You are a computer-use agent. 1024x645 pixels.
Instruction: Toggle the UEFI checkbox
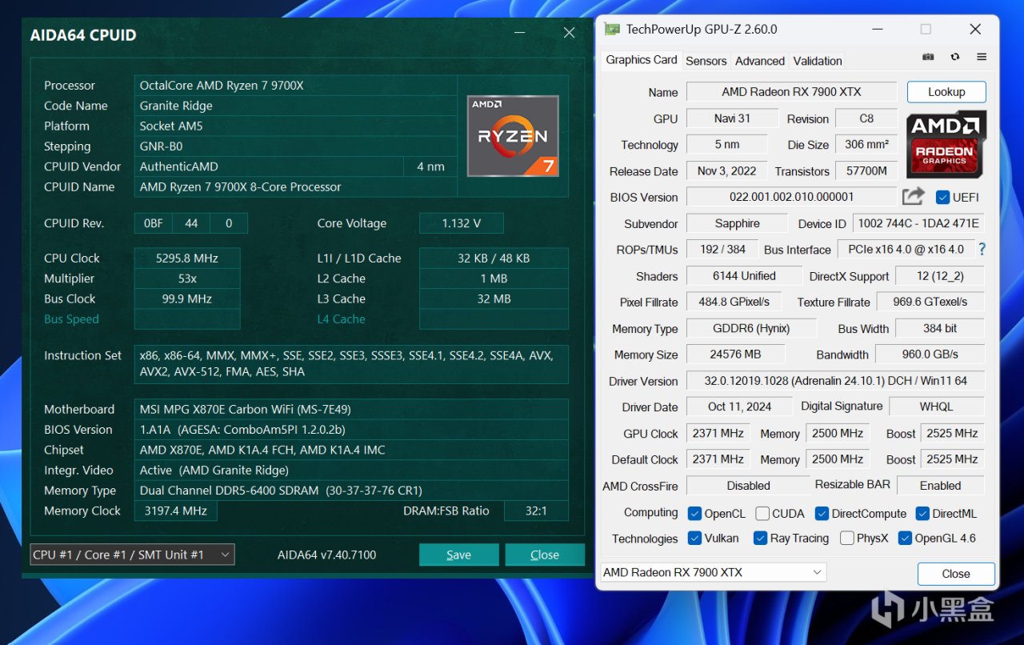pos(942,198)
